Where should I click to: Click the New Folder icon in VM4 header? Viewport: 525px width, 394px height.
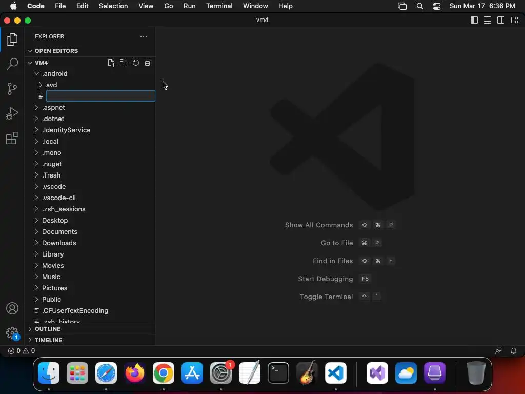tap(124, 63)
